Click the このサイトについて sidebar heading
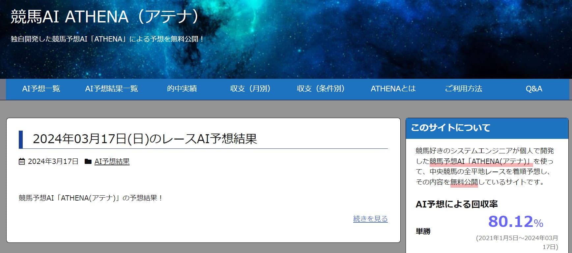 (x=450, y=128)
